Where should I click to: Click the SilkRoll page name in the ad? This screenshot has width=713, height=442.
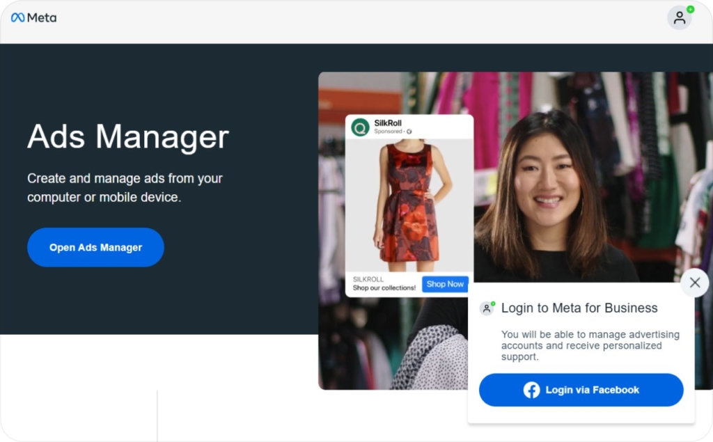(x=388, y=123)
